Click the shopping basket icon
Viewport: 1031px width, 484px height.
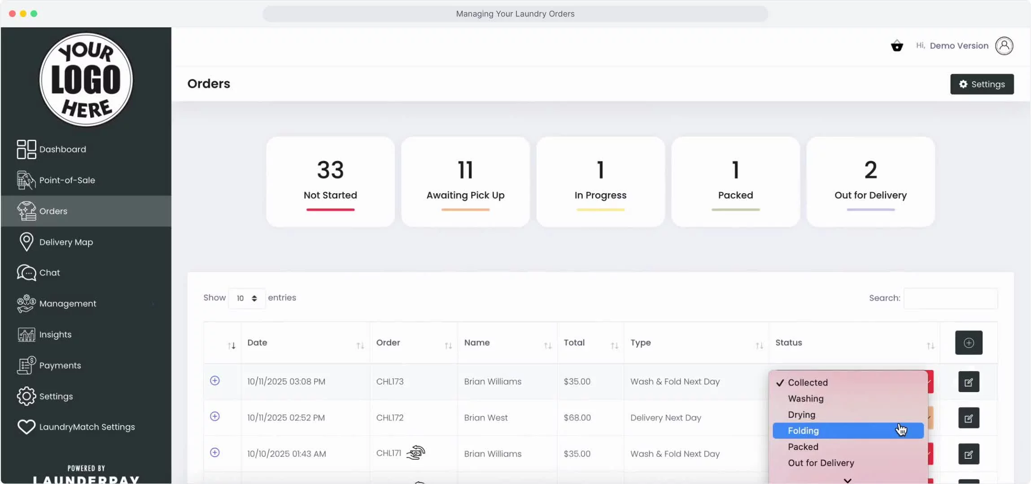(896, 46)
